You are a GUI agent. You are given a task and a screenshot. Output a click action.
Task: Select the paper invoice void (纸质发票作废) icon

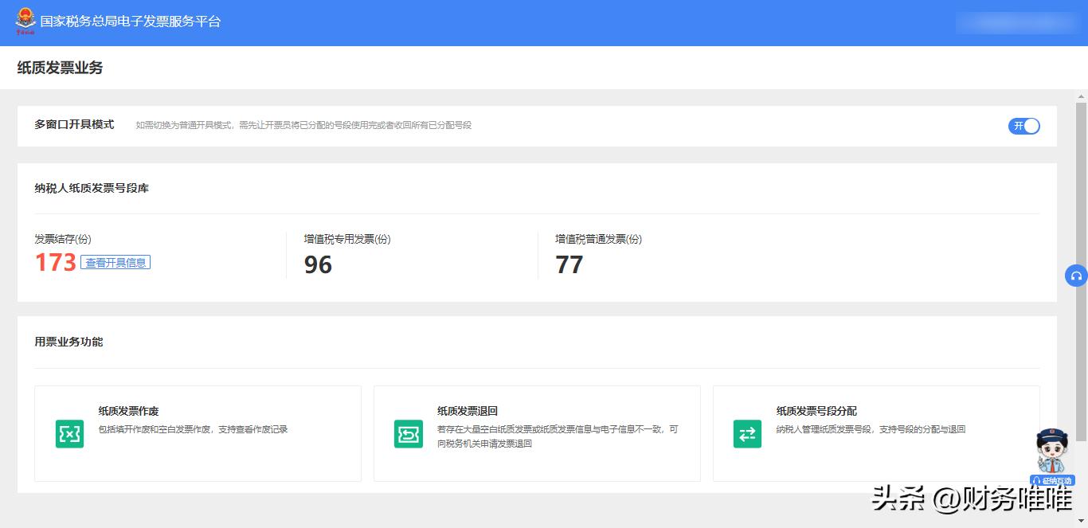[69, 434]
